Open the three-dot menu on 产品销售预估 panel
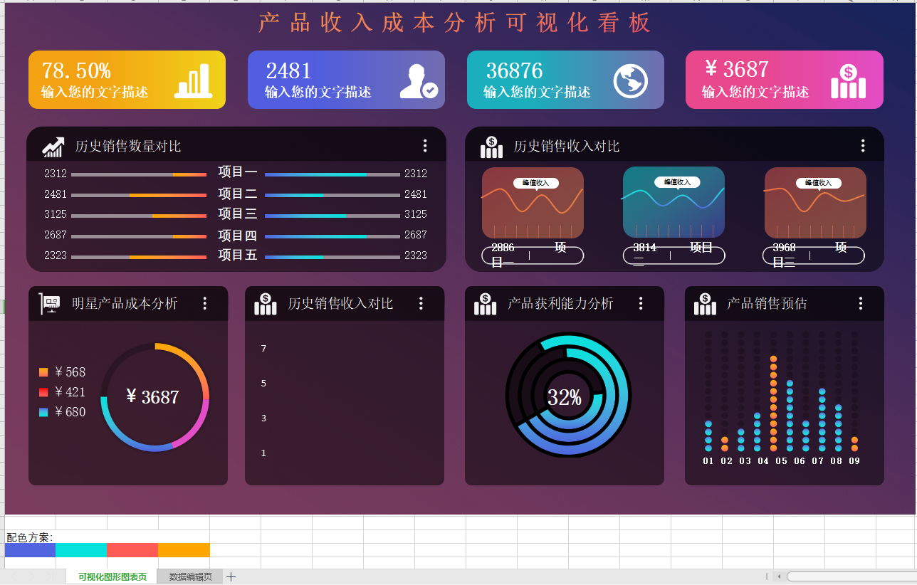917x585 pixels. pos(860,303)
